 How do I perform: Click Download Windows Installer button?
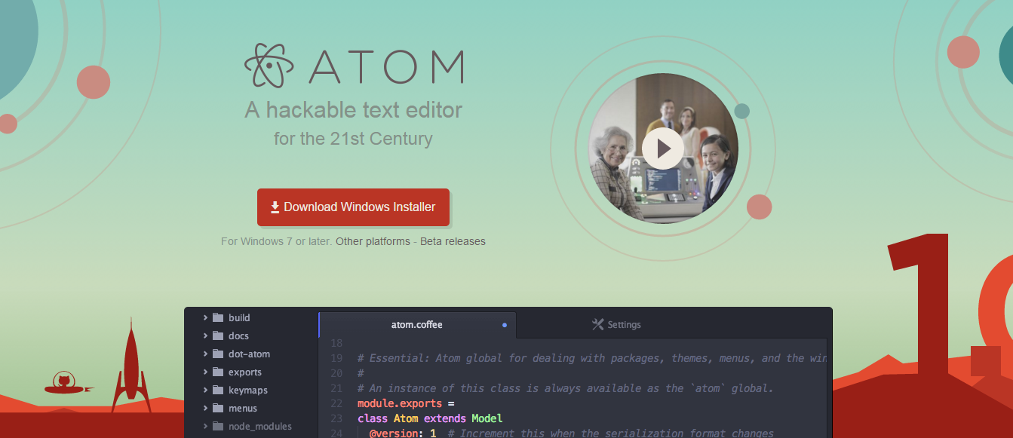click(x=353, y=207)
